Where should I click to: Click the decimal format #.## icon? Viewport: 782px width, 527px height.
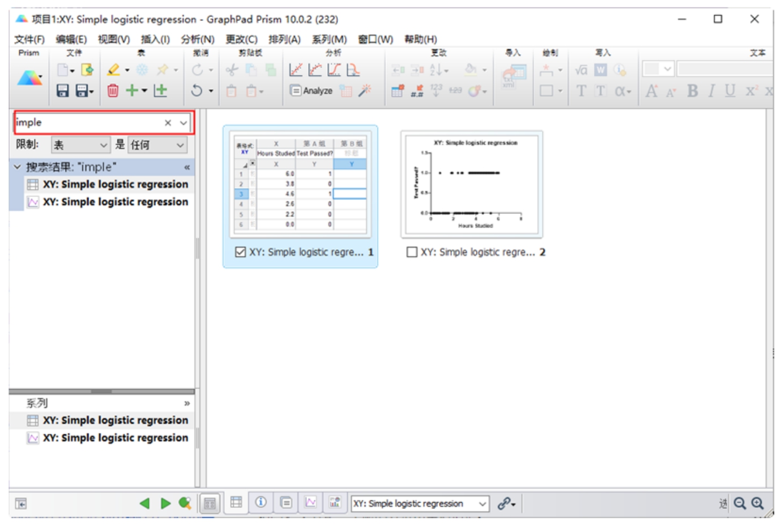click(417, 91)
